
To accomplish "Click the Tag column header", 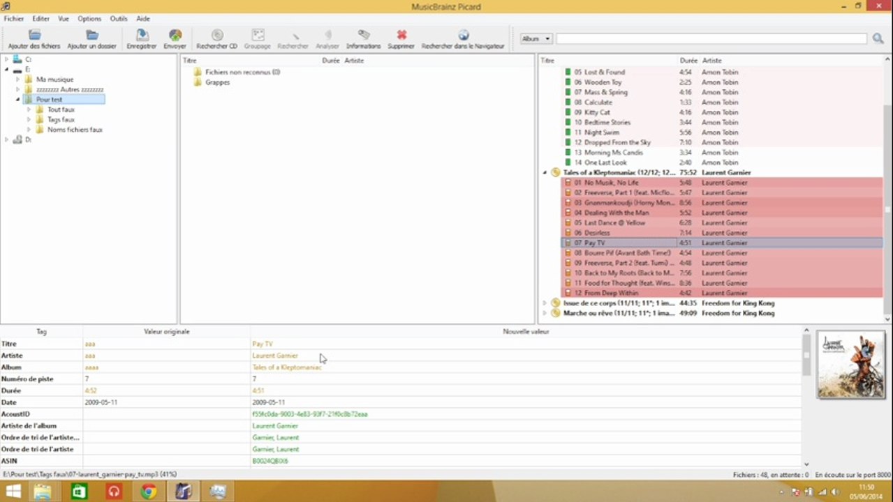I will coord(41,332).
